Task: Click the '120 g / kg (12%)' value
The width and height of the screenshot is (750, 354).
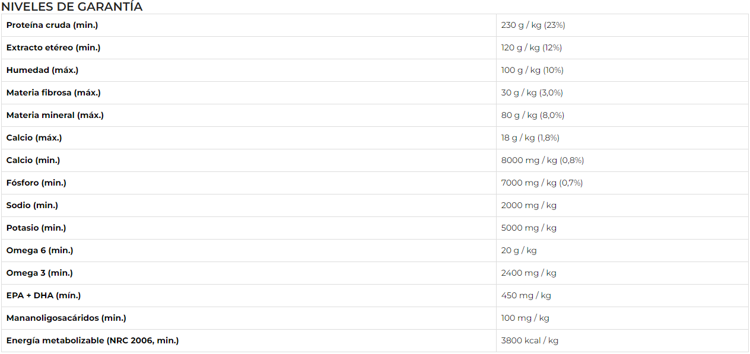Action: pos(531,47)
